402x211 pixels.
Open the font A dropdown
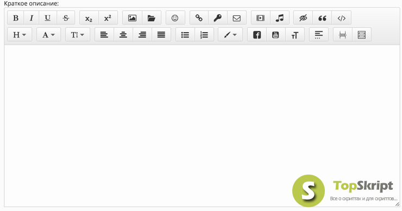48,35
